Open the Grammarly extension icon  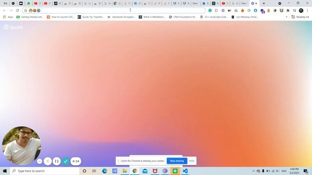click(210, 11)
